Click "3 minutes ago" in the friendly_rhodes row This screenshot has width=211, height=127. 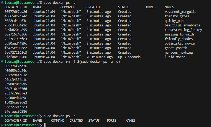[98, 39]
